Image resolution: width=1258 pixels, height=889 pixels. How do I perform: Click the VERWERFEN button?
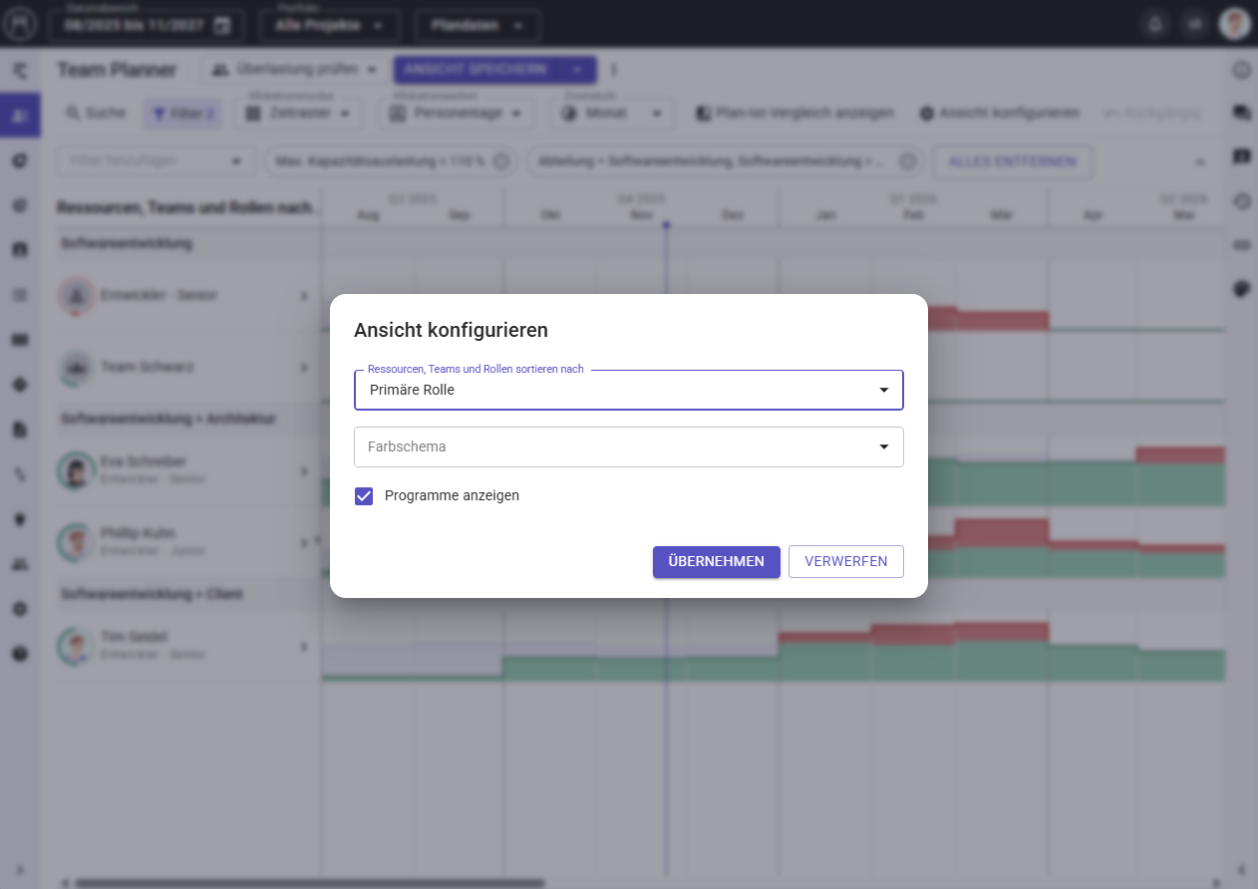pos(845,561)
